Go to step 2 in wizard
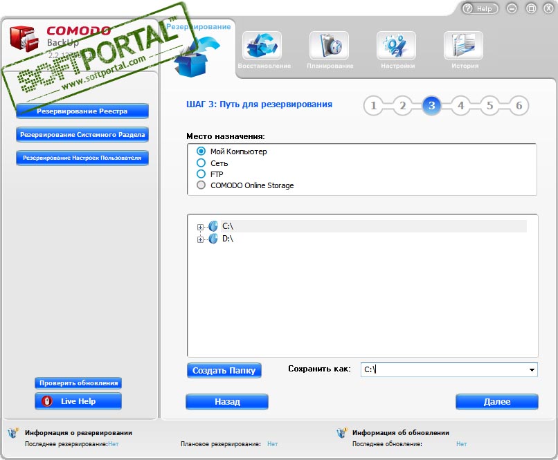 pos(402,106)
